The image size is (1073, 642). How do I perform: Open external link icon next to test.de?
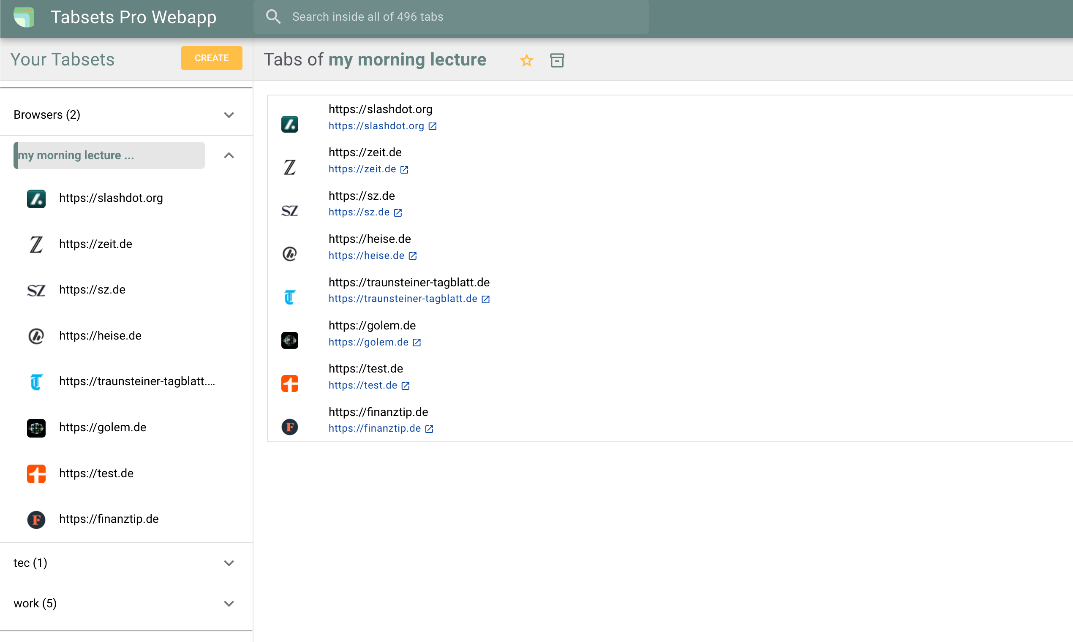[x=406, y=386]
